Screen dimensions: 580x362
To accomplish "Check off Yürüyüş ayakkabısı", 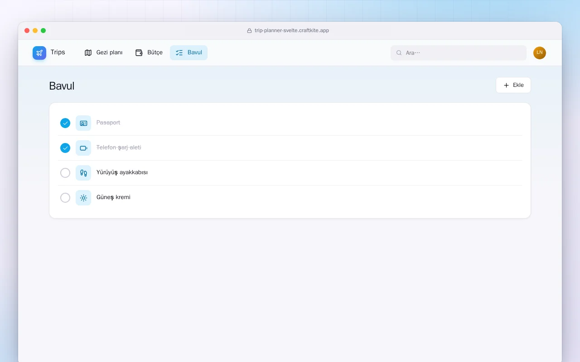I will (x=65, y=173).
